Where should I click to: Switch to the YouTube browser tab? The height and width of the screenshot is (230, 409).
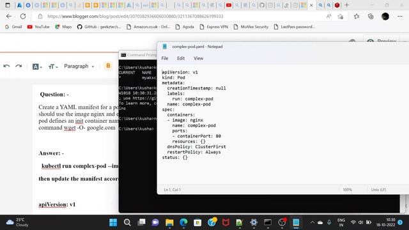point(229,5)
